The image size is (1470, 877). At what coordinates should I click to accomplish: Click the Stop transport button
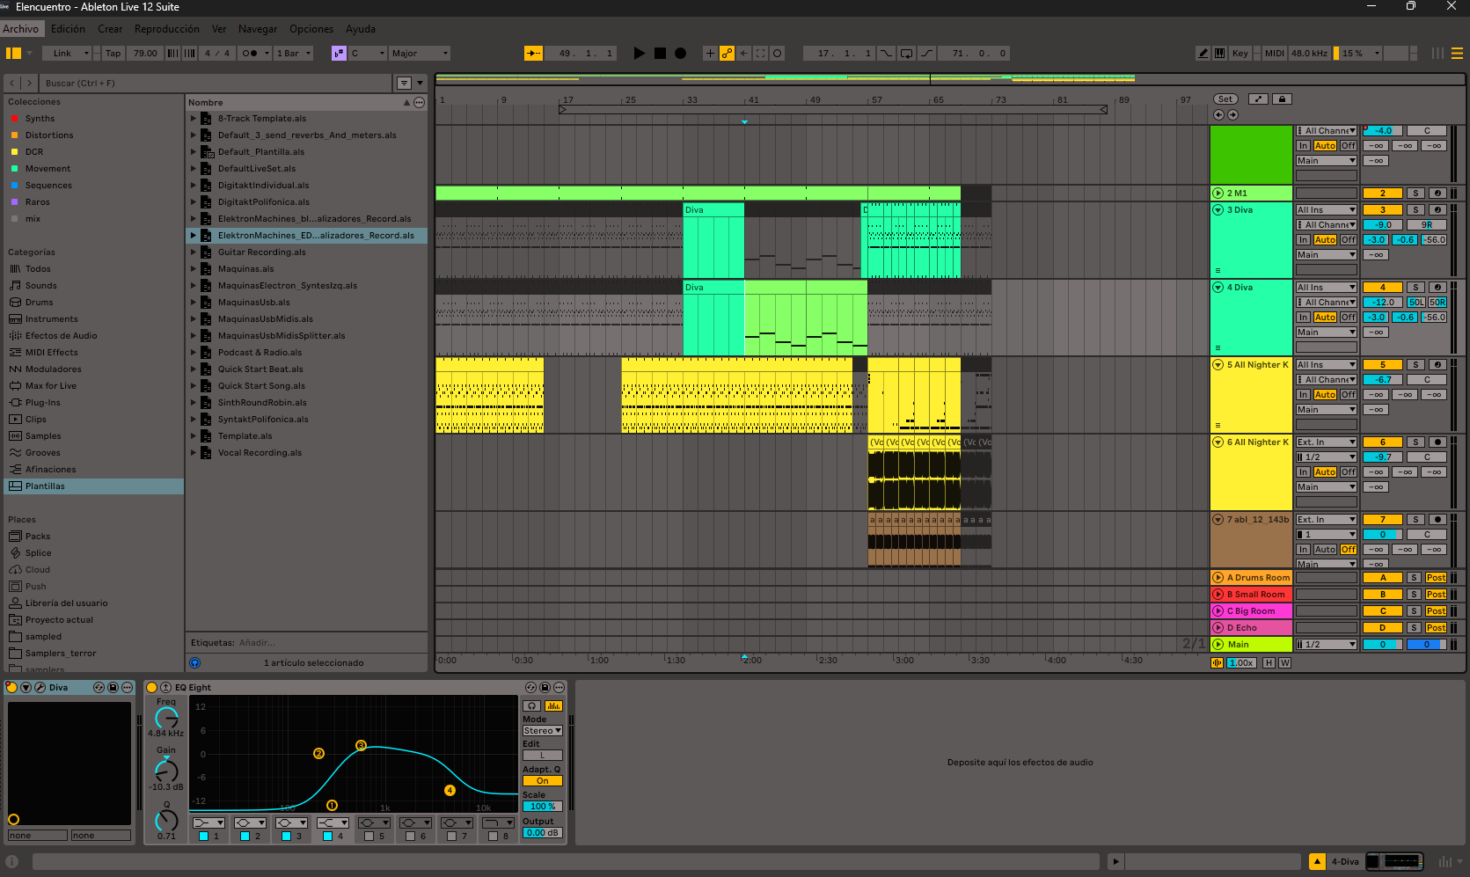[x=660, y=54]
